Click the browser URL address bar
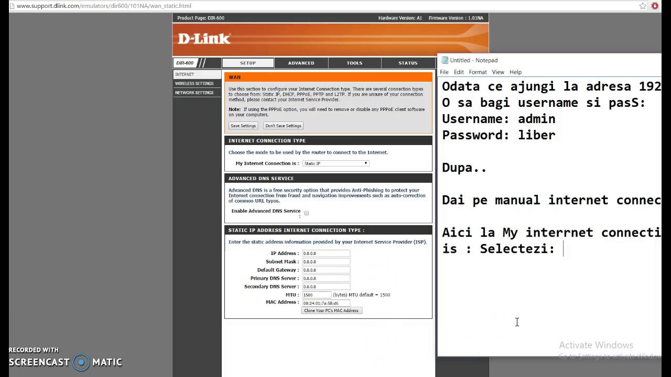 [325, 6]
